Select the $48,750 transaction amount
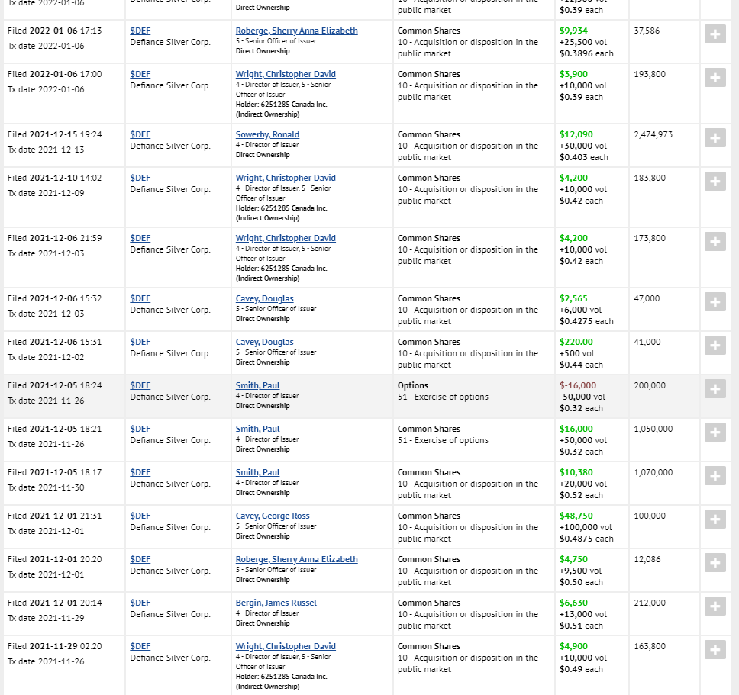The height and width of the screenshot is (695, 739). click(576, 516)
